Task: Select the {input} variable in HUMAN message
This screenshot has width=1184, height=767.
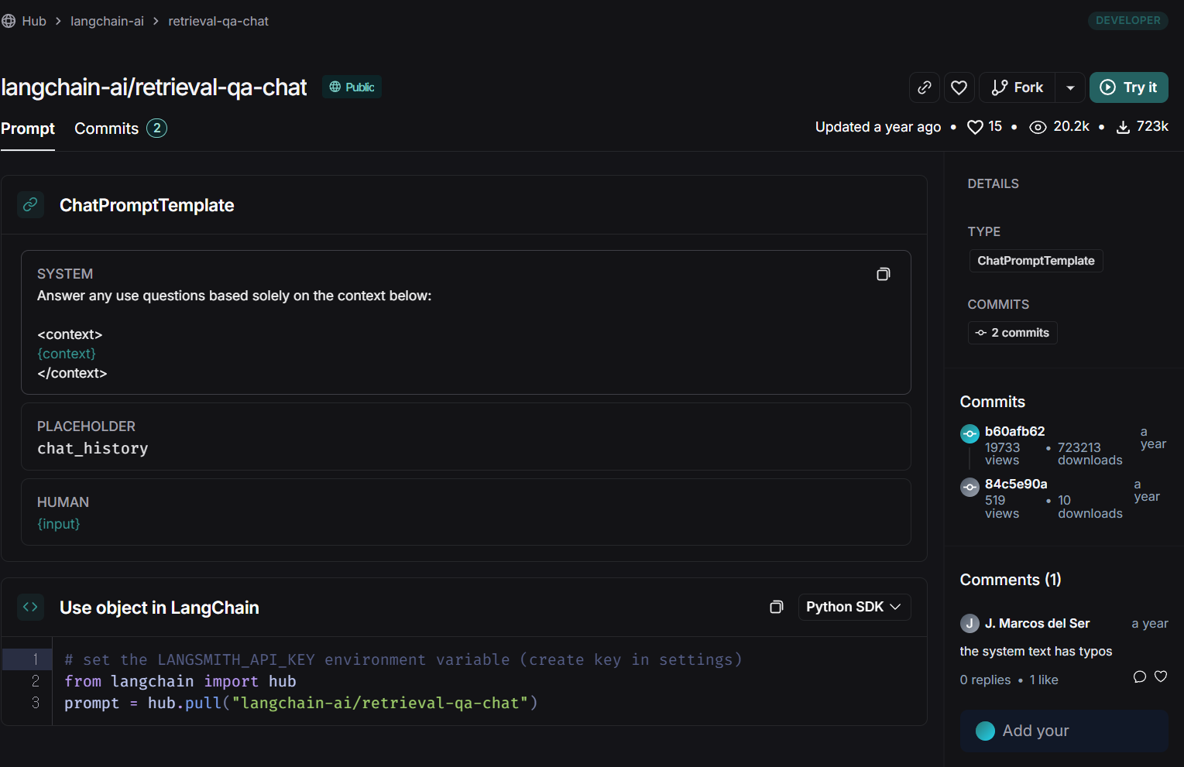Action: (x=59, y=524)
